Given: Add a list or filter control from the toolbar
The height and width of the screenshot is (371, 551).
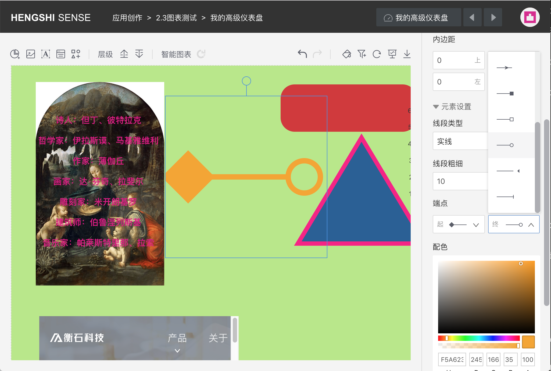Looking at the screenshot, I should tap(61, 54).
